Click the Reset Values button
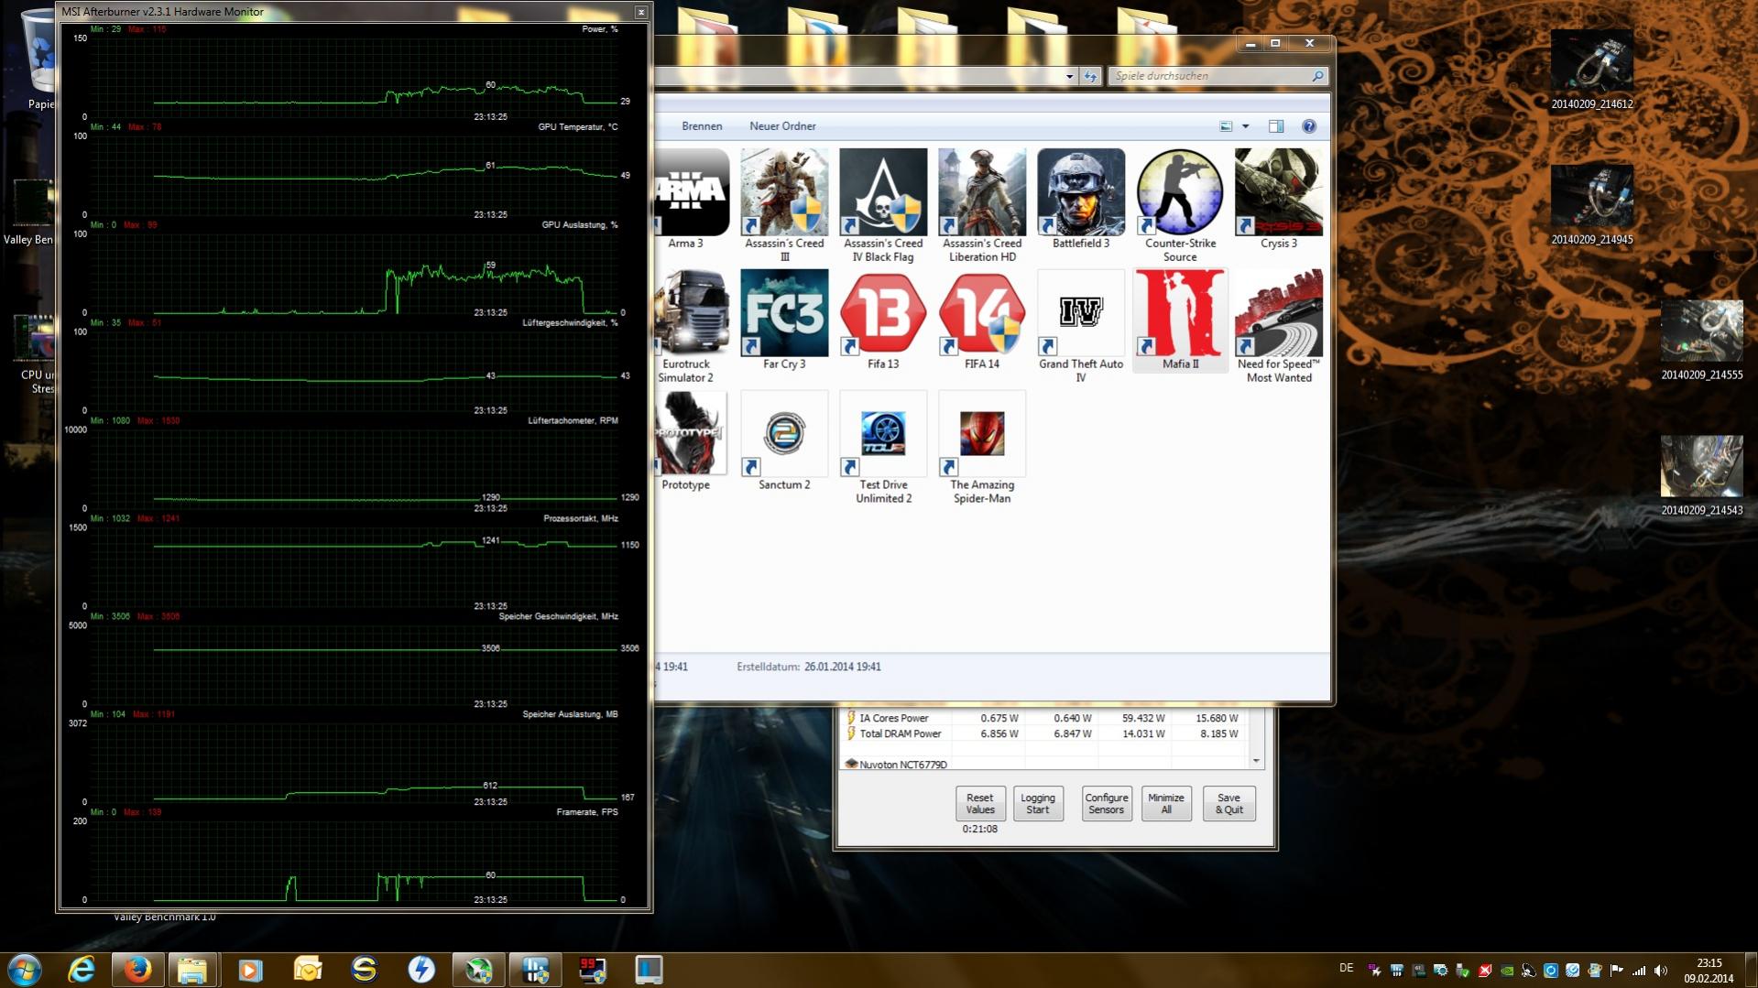Viewport: 1758px width, 988px height. pos(979,803)
